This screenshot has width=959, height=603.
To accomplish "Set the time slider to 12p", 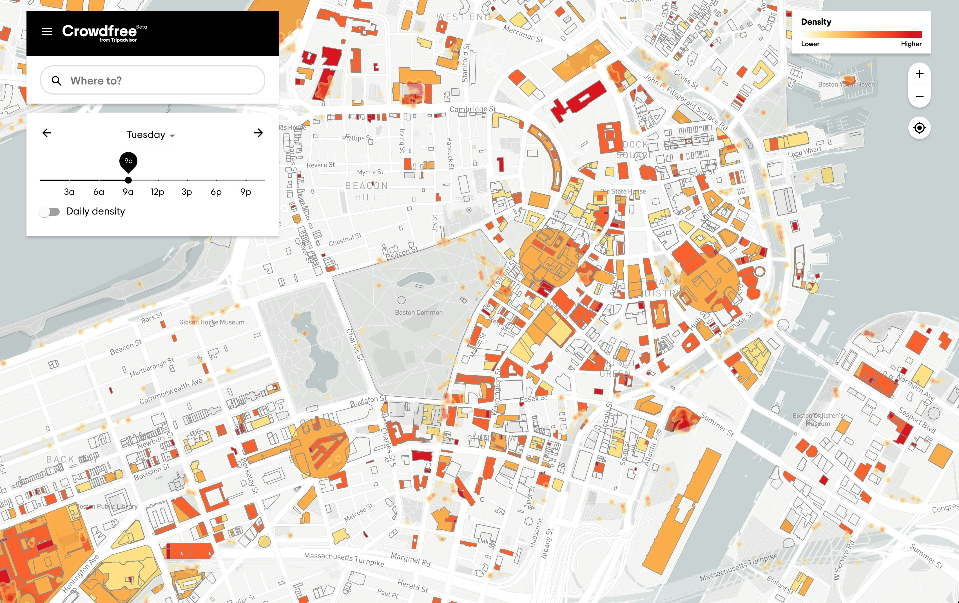I will click(x=158, y=180).
